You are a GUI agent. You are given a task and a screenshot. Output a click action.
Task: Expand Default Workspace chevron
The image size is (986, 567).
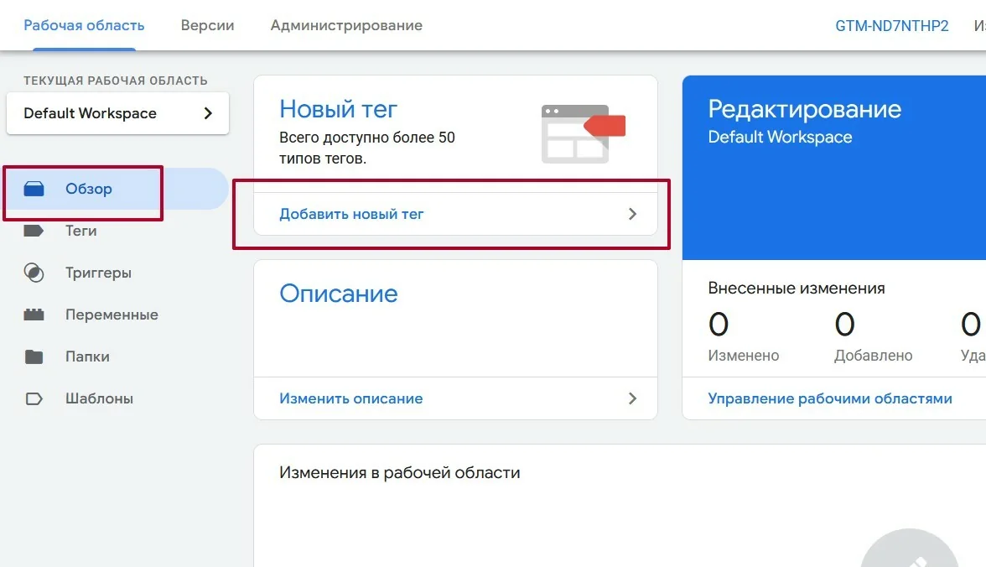(208, 113)
